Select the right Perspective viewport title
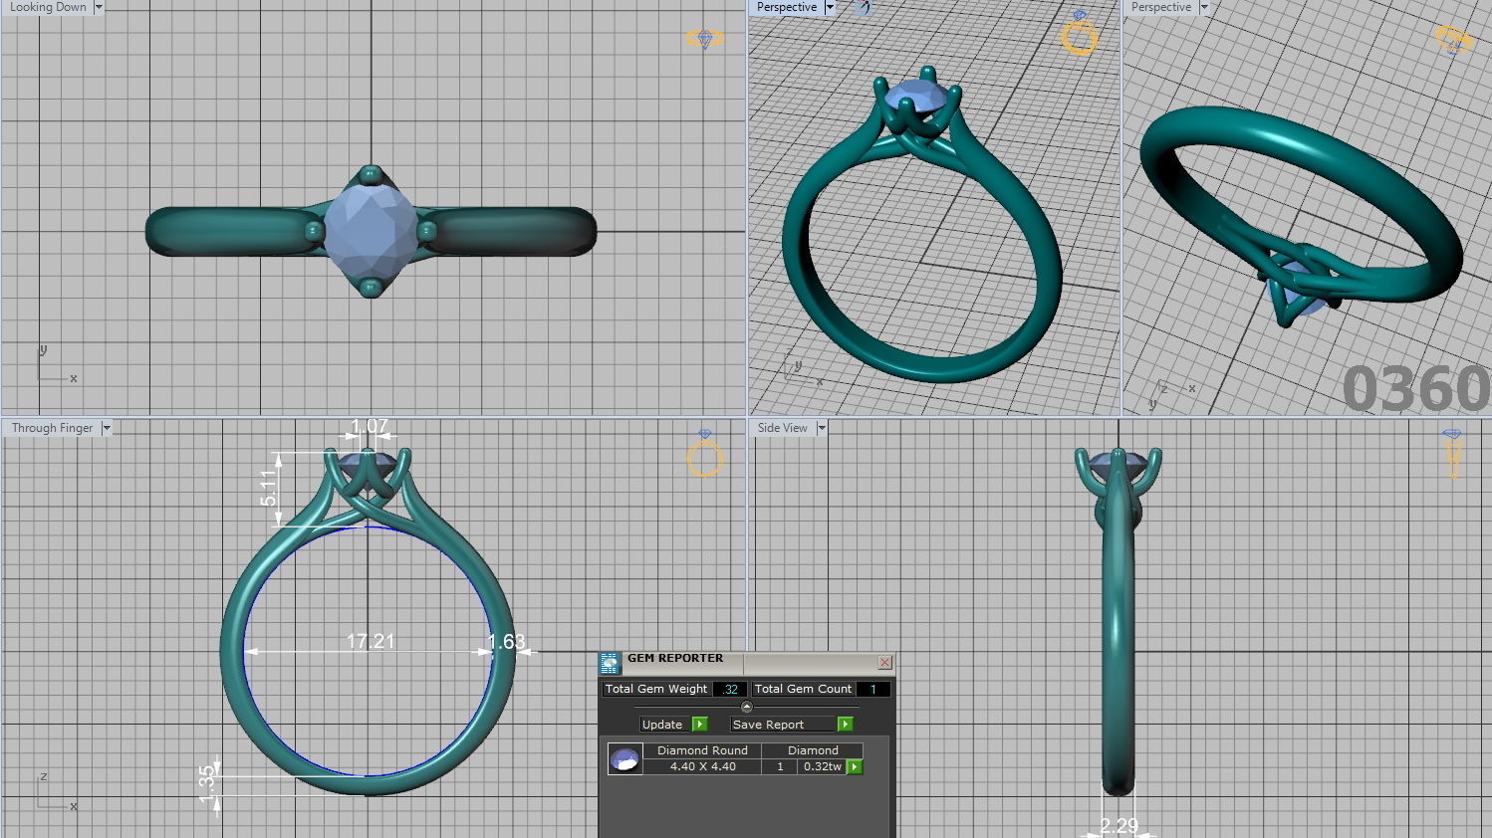This screenshot has height=838, width=1492. tap(1161, 7)
